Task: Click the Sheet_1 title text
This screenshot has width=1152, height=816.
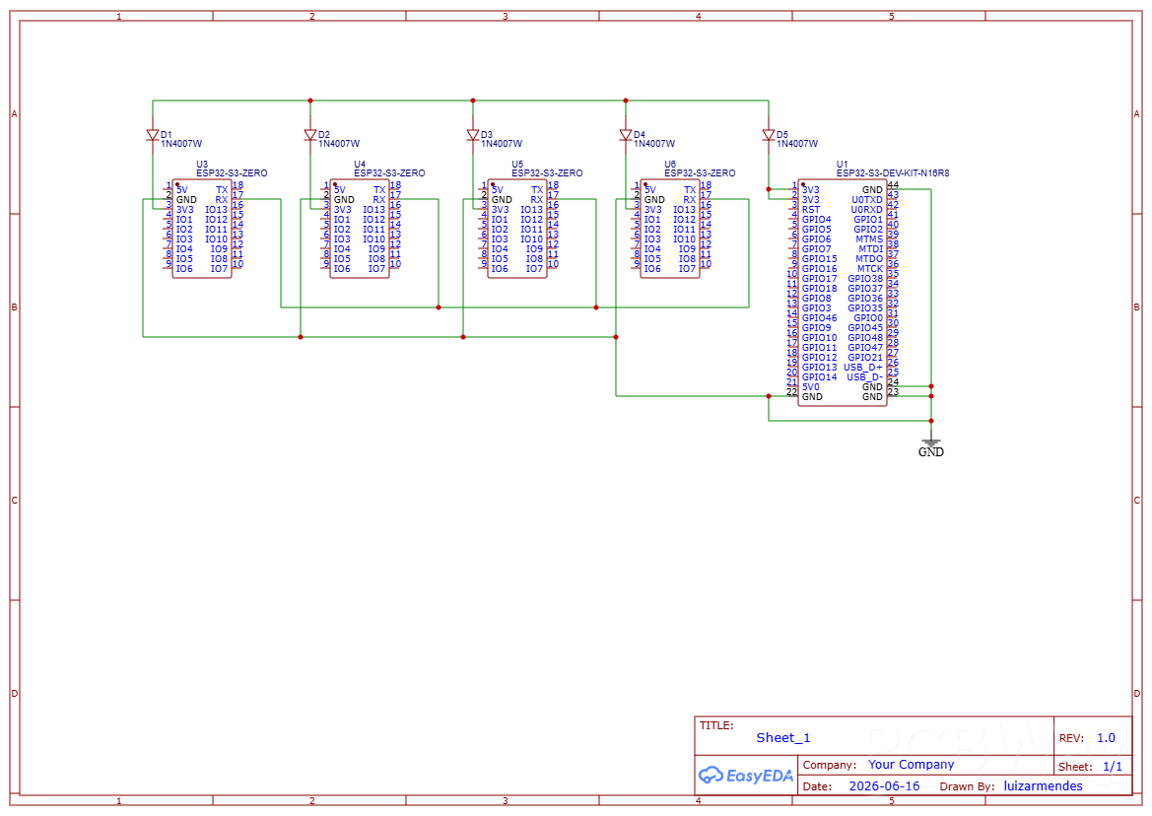Action: [x=783, y=738]
